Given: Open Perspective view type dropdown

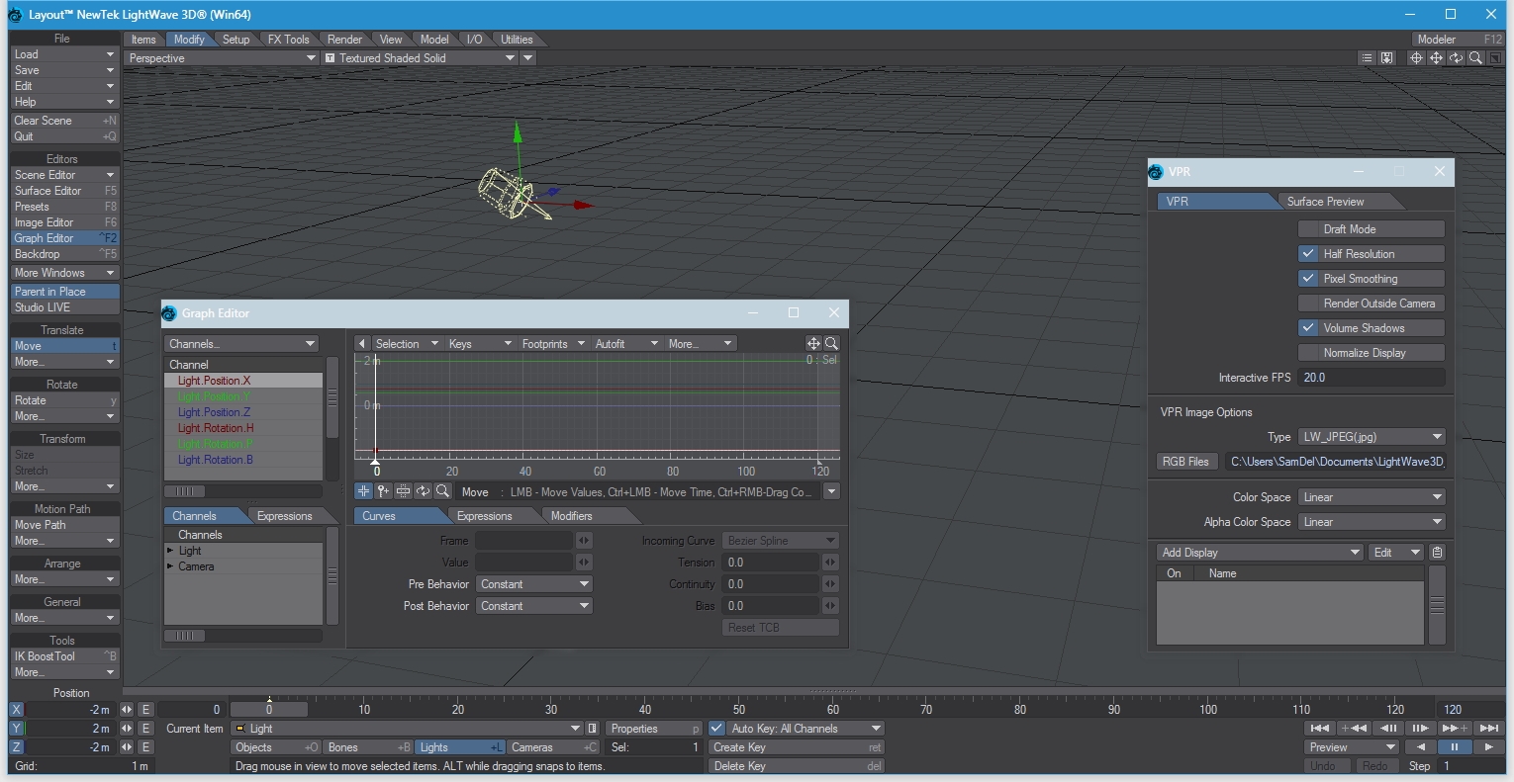Looking at the screenshot, I should pyautogui.click(x=222, y=58).
